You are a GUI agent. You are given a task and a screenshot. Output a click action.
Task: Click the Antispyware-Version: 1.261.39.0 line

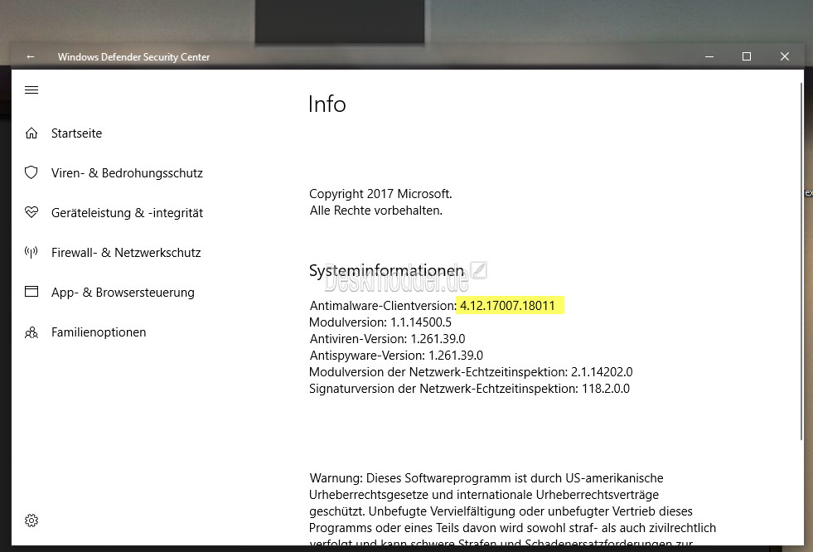(396, 356)
